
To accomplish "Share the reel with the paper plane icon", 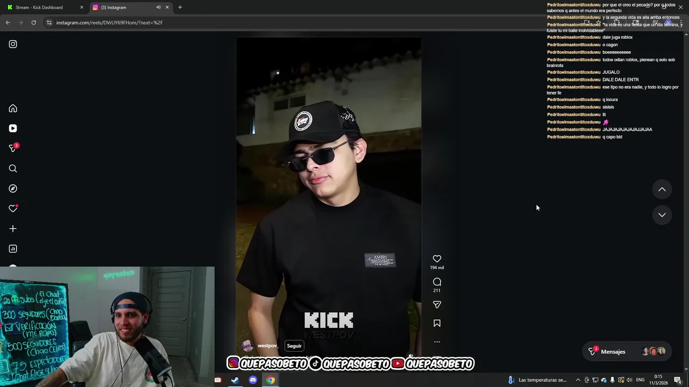I will point(437,305).
